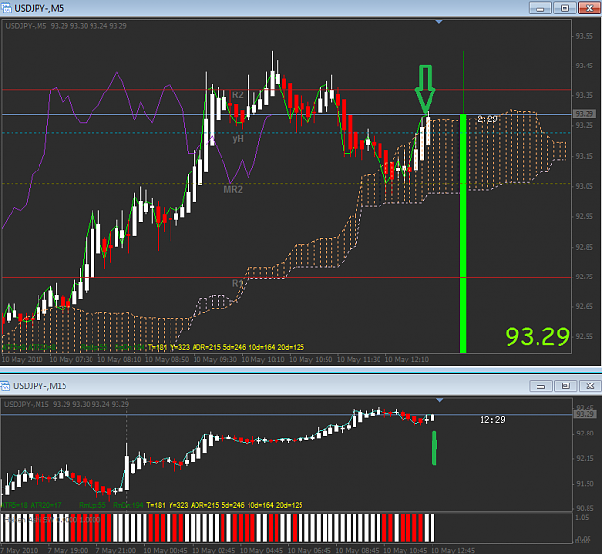Click the R2 pivot label on M5 chart
Viewport: 602px width, 554px height.
pos(238,95)
